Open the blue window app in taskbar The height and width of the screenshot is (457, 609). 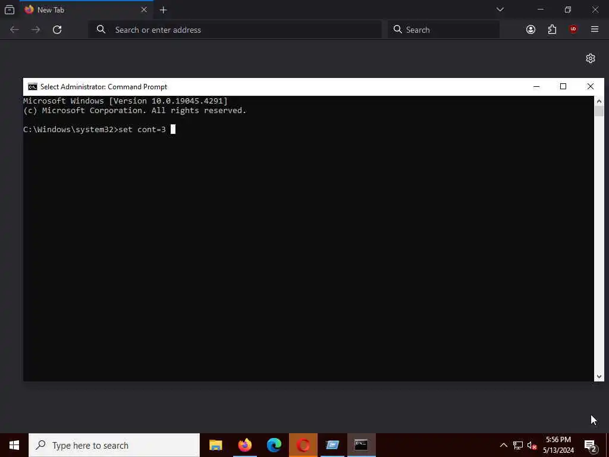pos(332,445)
